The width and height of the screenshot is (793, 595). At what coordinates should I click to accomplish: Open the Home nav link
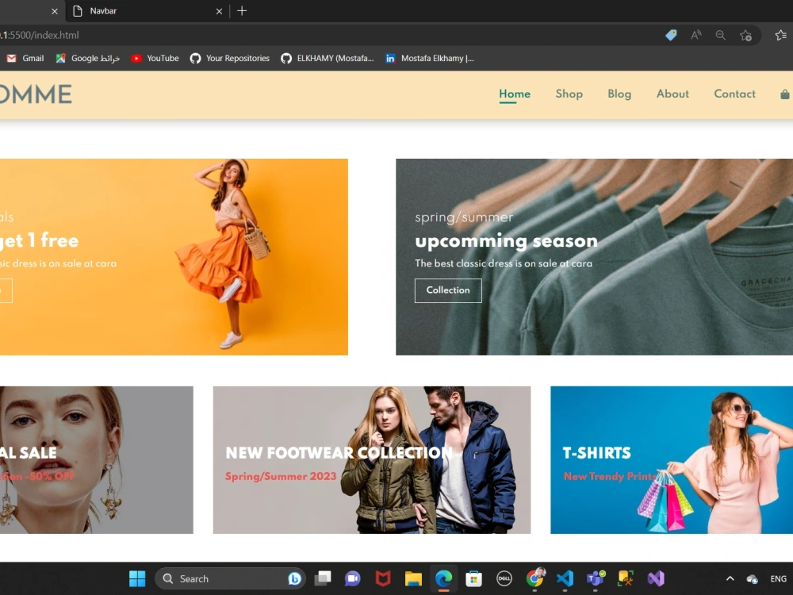coord(515,94)
